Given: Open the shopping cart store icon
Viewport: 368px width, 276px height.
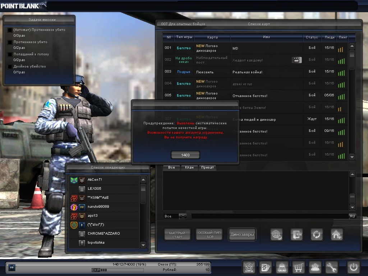Looking at the screenshot, I should [x=298, y=267].
